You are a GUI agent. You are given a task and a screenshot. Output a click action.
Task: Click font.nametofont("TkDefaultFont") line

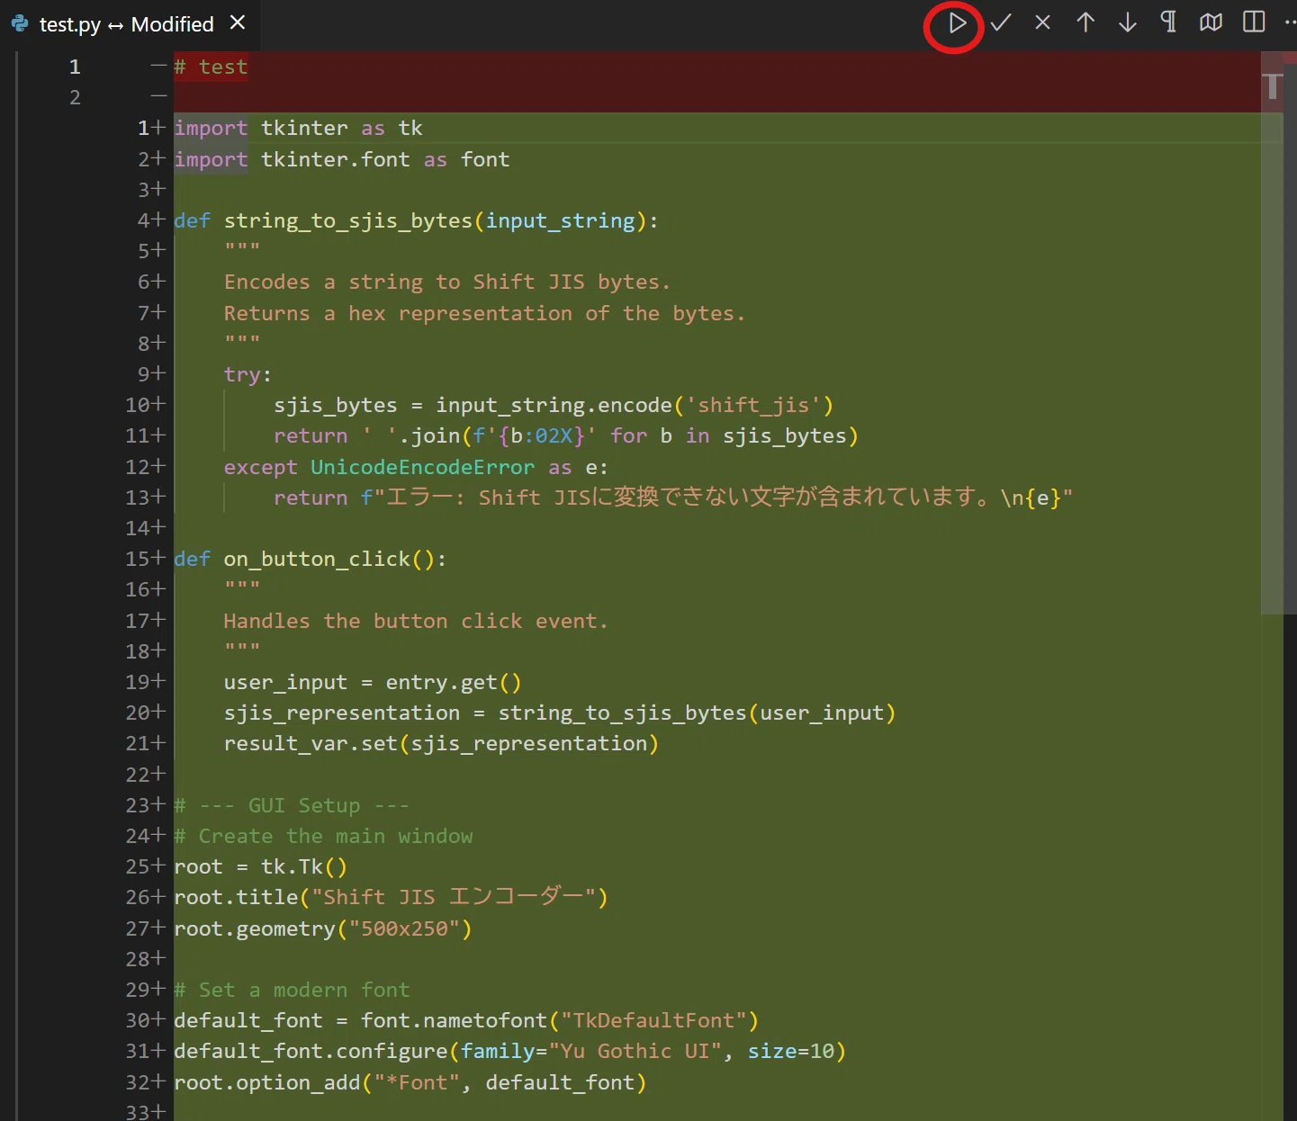coord(466,1020)
